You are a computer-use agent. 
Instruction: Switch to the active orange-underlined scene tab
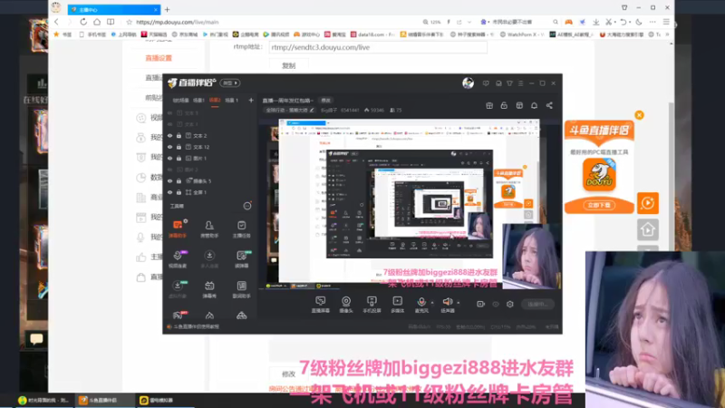click(215, 101)
